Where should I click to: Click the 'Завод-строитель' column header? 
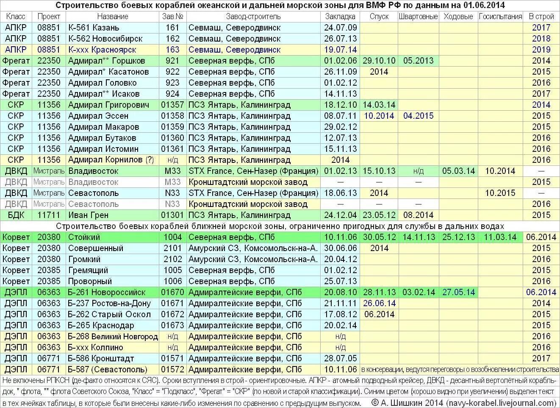tap(253, 17)
